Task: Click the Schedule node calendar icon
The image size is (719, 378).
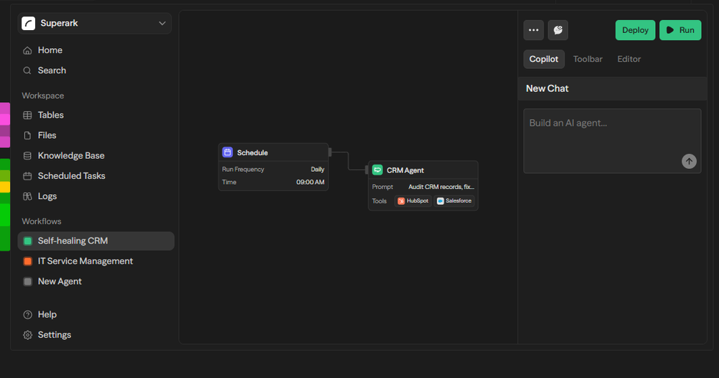Action: [227, 152]
